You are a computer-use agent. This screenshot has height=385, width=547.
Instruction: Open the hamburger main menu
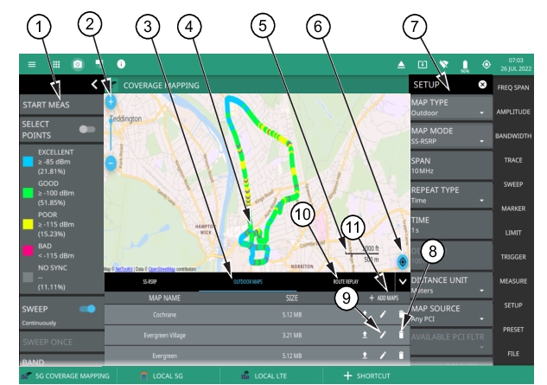(32, 64)
